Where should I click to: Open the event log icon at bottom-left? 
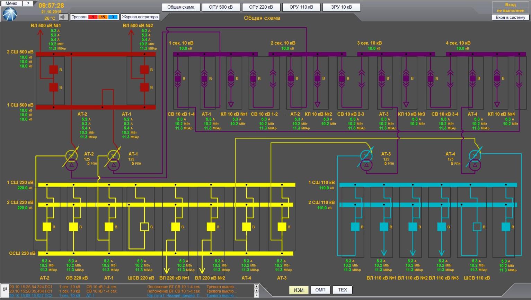pyautogui.click(x=5, y=289)
